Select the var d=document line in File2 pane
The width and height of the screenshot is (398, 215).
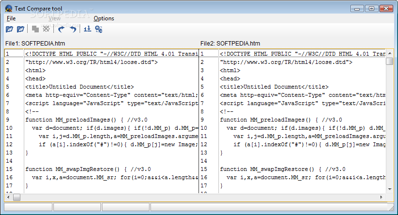tap(306, 128)
